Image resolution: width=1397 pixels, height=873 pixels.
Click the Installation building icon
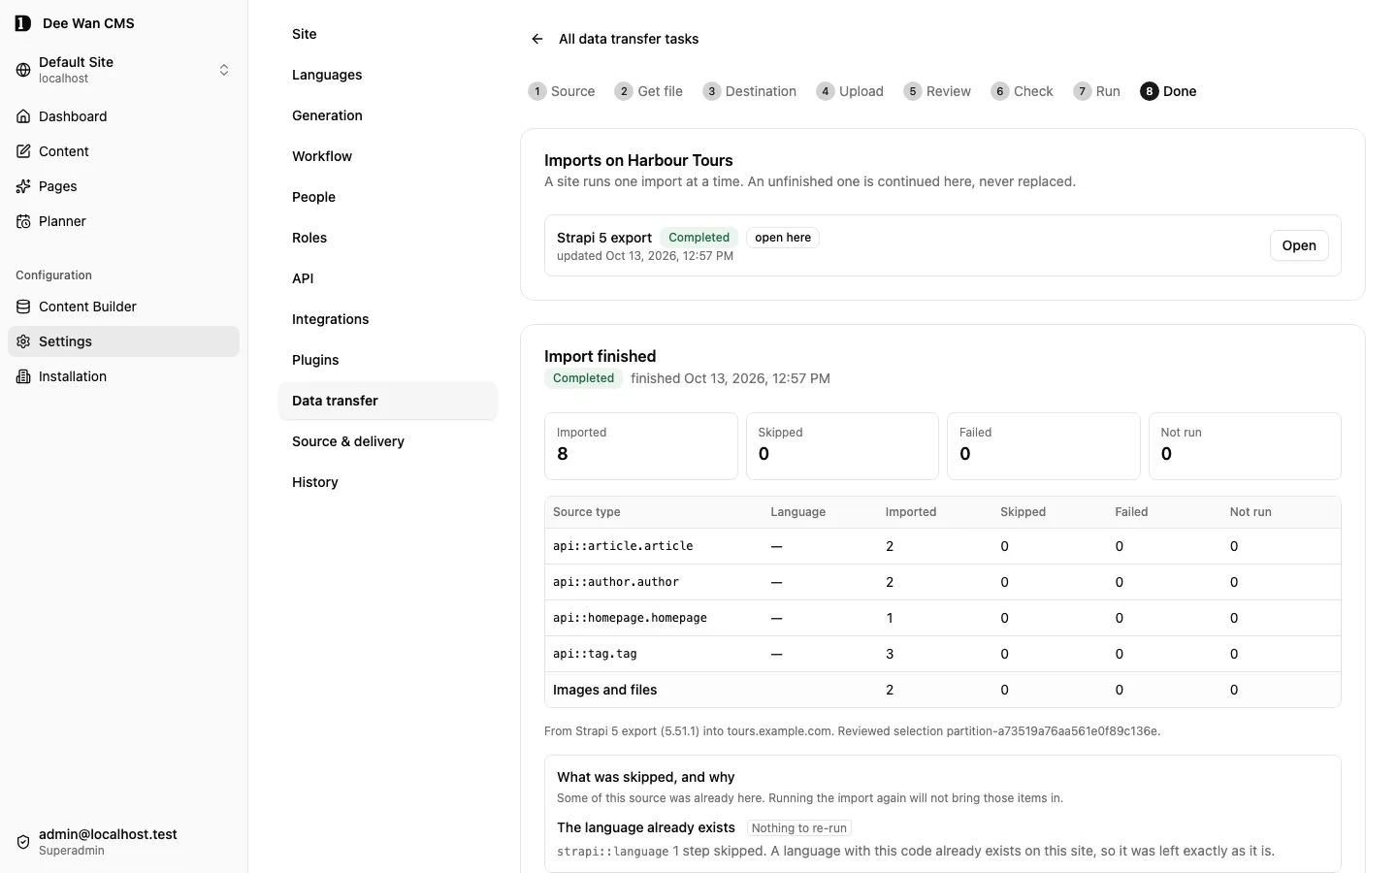(x=23, y=376)
